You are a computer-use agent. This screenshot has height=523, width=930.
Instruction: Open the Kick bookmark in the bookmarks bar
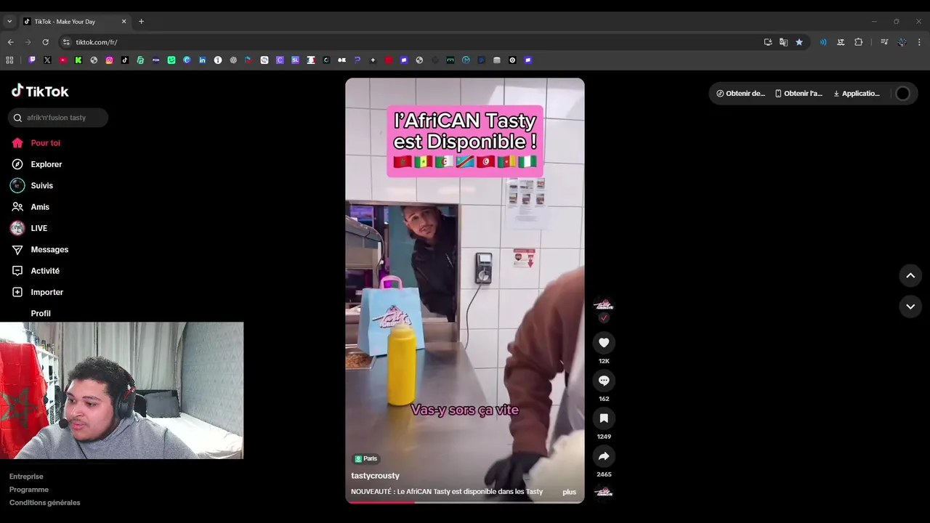click(x=78, y=60)
